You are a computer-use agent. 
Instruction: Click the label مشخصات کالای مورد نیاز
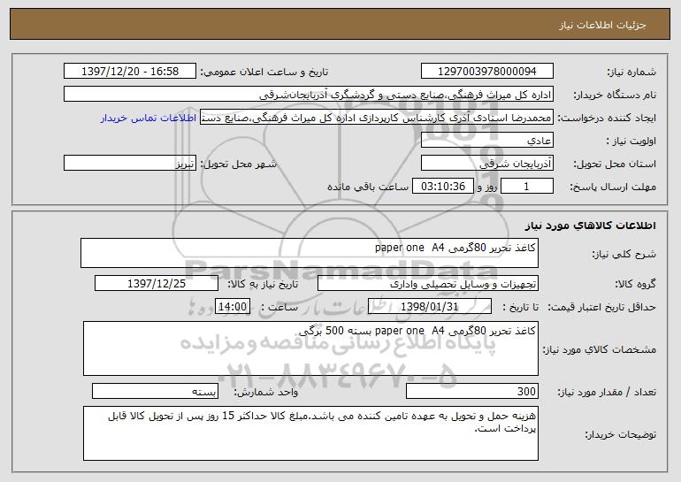pos(600,349)
